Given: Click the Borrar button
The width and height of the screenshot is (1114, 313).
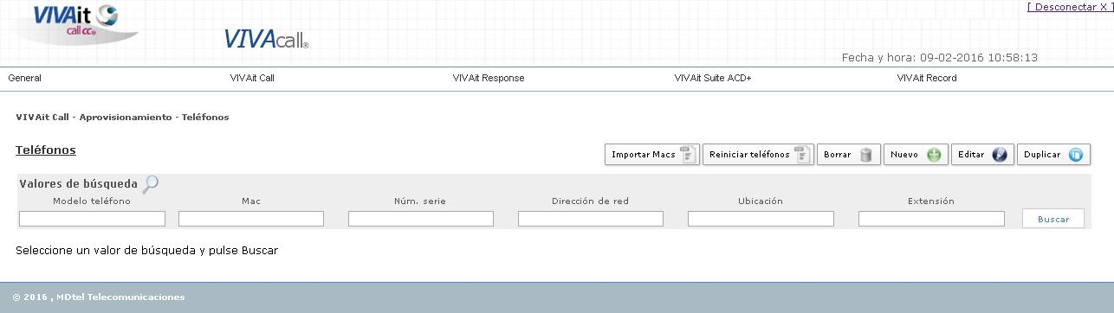Looking at the screenshot, I should [x=849, y=155].
